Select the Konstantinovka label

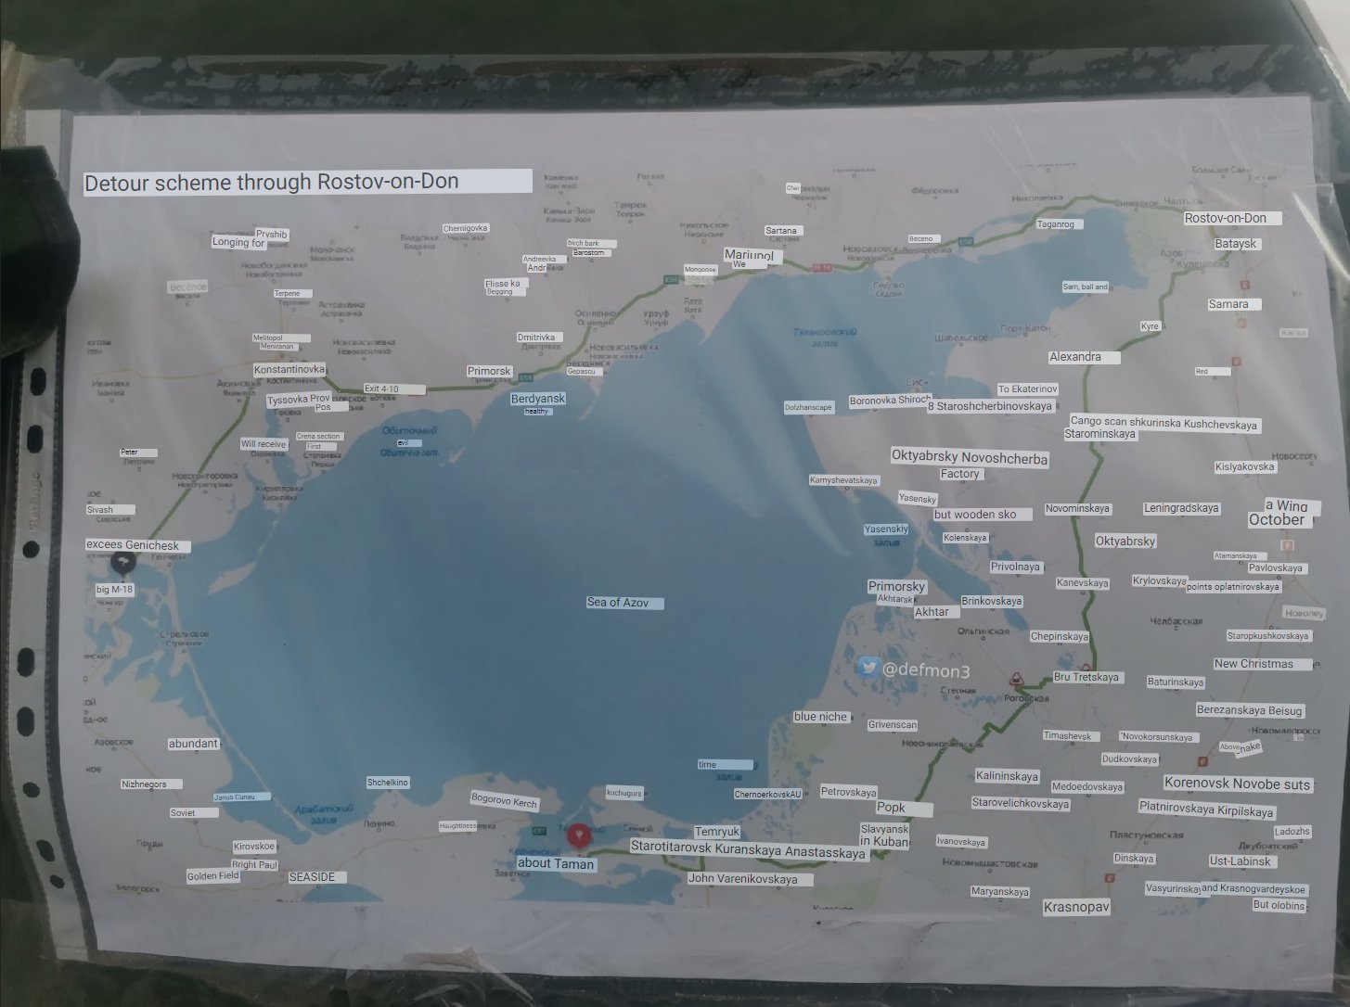coord(289,369)
